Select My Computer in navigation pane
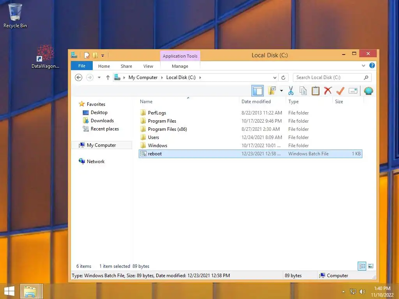The height and width of the screenshot is (299, 399). [x=102, y=145]
